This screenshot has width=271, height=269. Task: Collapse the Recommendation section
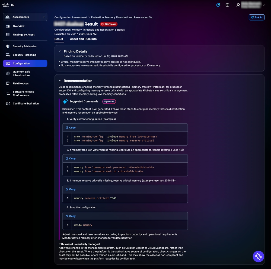pyautogui.click(x=60, y=81)
